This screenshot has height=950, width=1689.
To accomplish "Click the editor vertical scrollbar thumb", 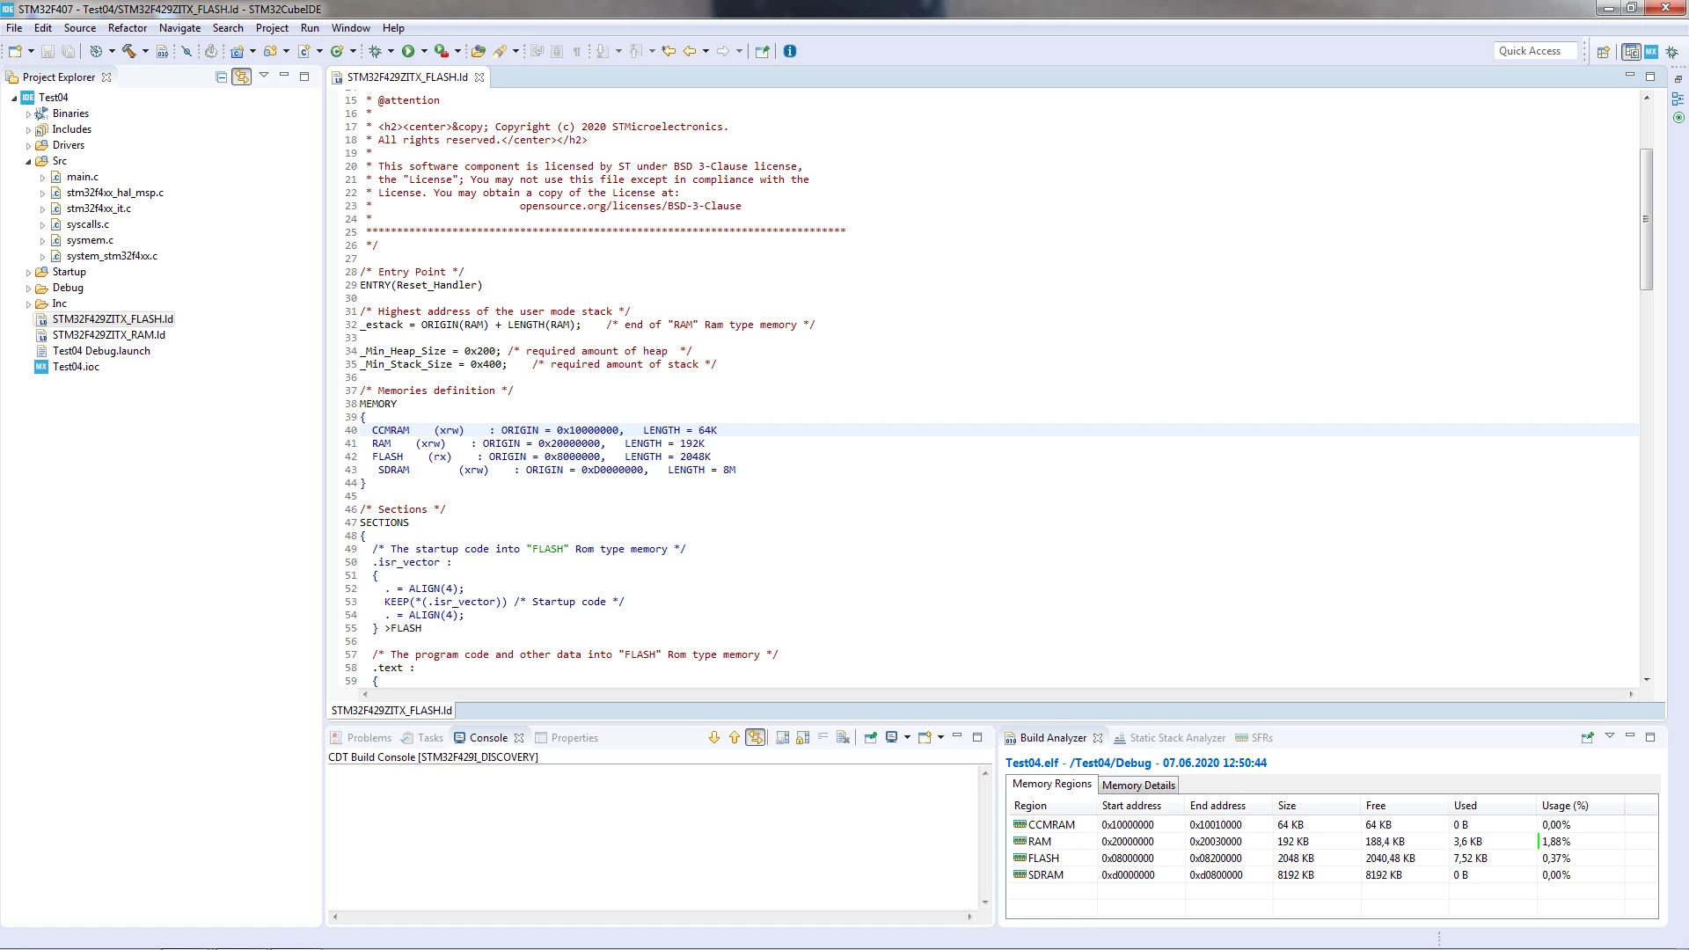I will pos(1646,219).
